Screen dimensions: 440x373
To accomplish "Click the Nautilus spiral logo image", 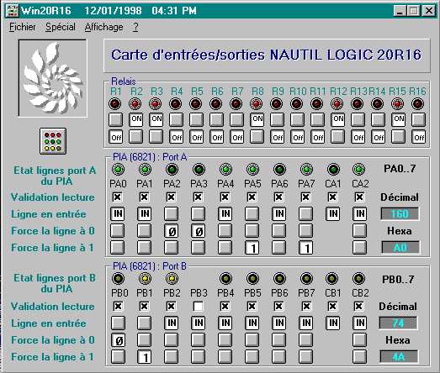I will point(53,78).
